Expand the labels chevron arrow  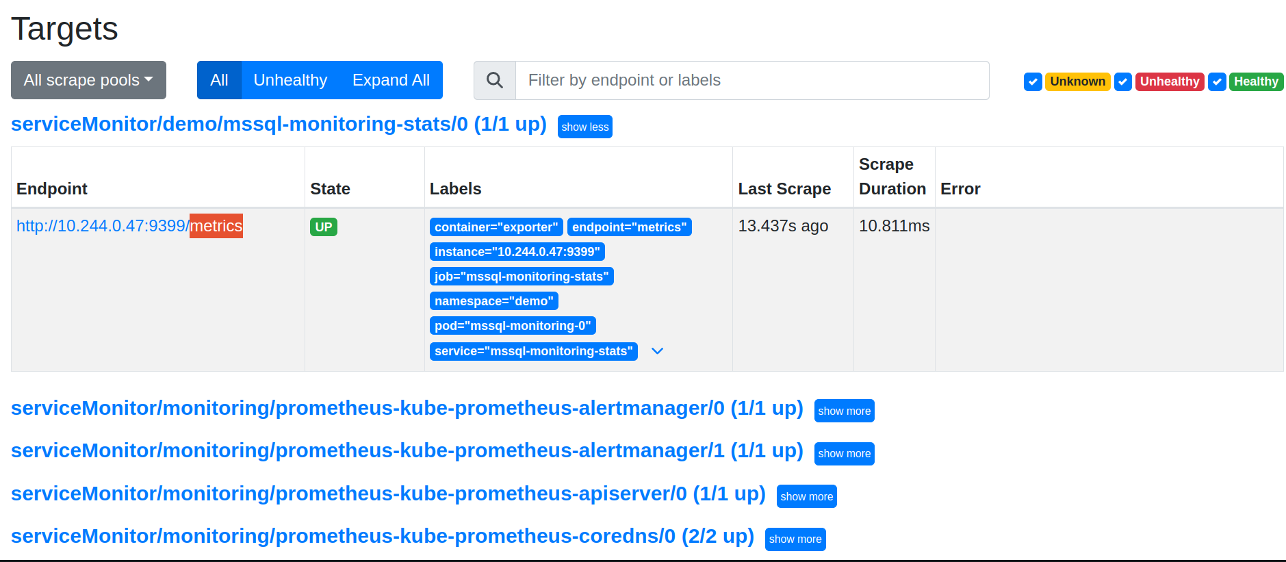[658, 351]
